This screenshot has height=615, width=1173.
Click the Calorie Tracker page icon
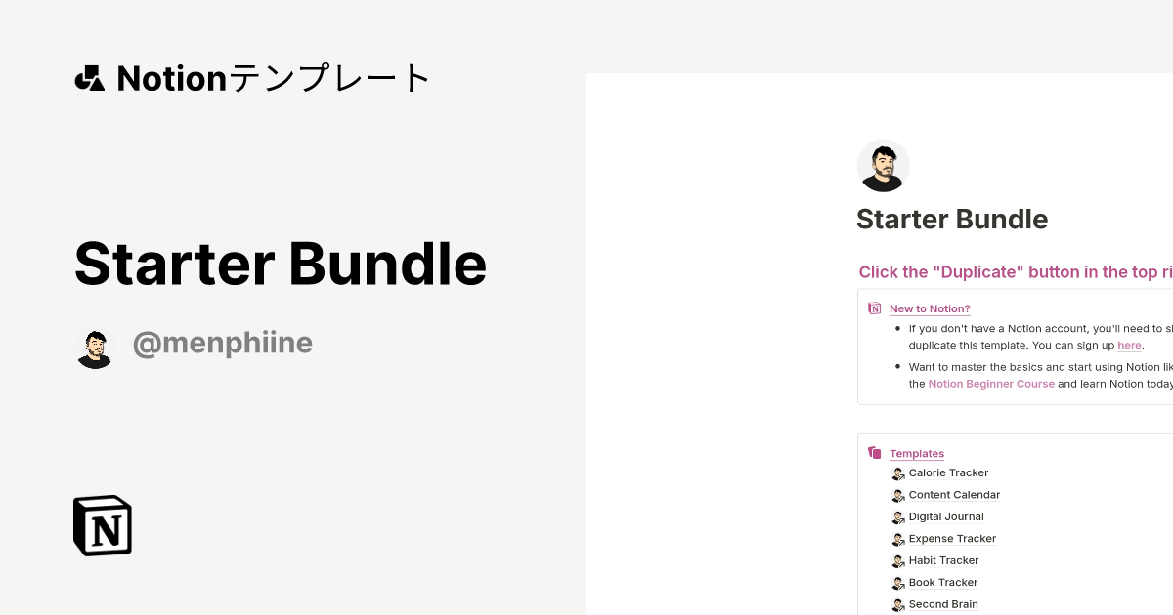898,473
